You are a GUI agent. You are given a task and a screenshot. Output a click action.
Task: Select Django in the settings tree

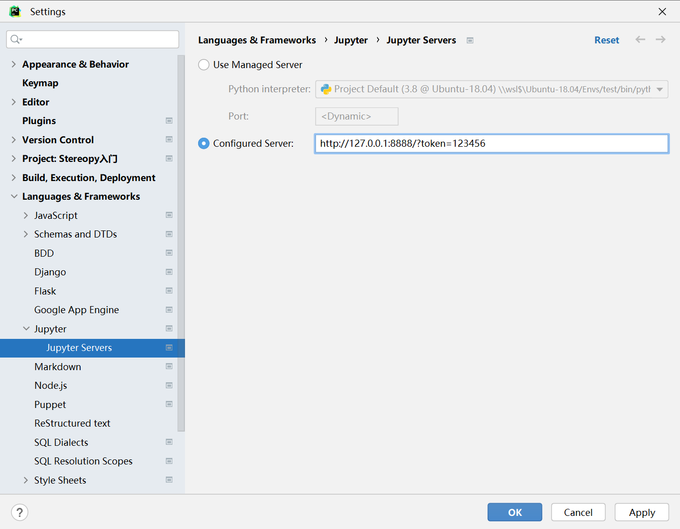pos(50,272)
